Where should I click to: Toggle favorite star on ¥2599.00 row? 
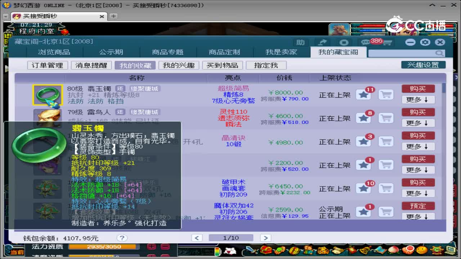click(x=364, y=212)
